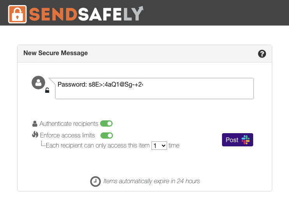Toggle the Authenticate recipients switch

[106, 124]
